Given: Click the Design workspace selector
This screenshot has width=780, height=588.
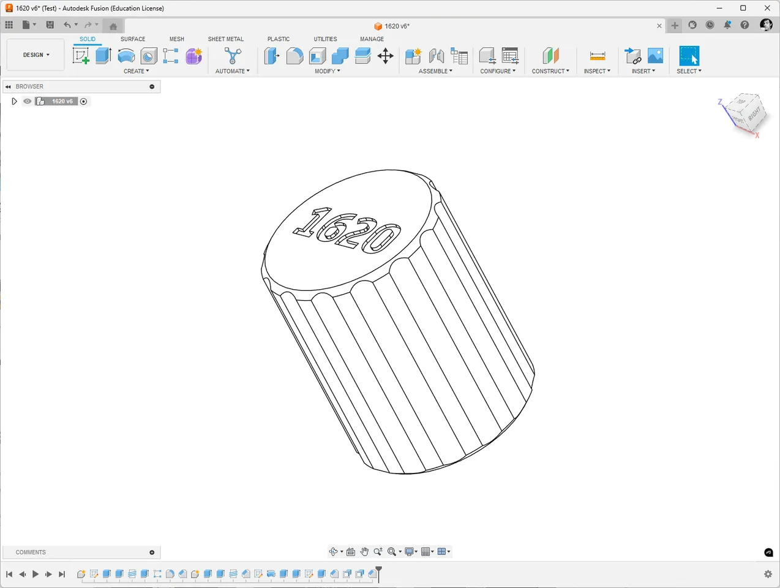Looking at the screenshot, I should pyautogui.click(x=35, y=55).
